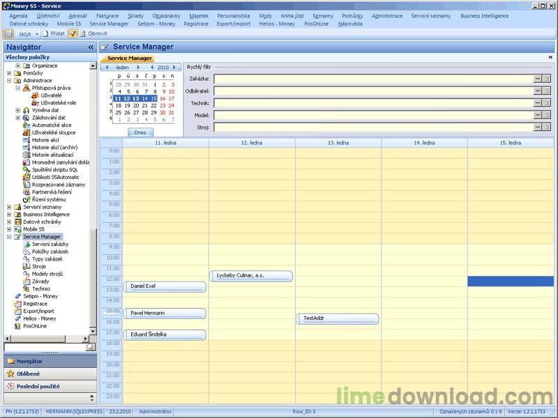Select PosOnLine item in Navigátor tree
The width and height of the screenshot is (558, 418).
[x=35, y=326]
